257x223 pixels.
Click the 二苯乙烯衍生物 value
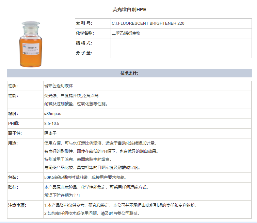[126, 33]
